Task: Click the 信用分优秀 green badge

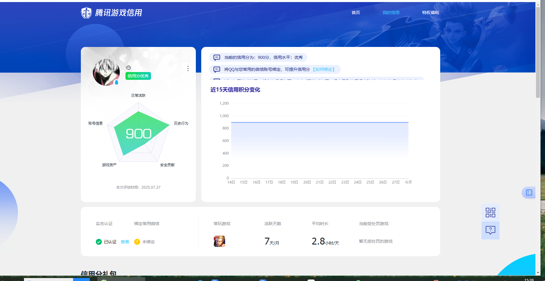Action: pos(138,76)
